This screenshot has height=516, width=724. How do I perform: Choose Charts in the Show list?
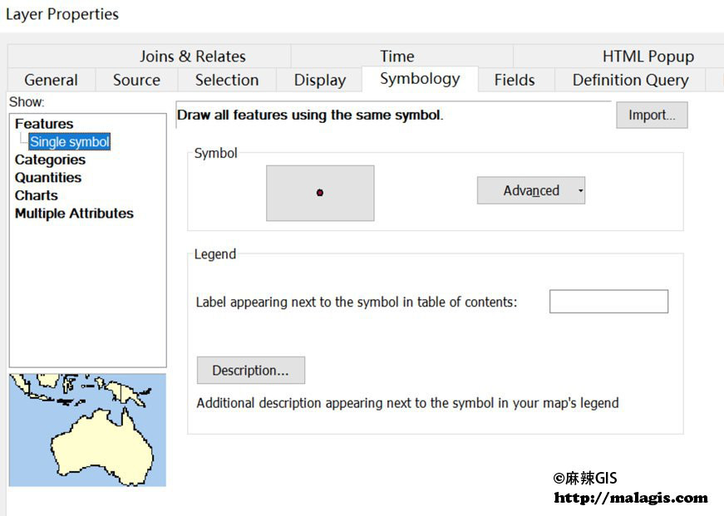pos(37,196)
